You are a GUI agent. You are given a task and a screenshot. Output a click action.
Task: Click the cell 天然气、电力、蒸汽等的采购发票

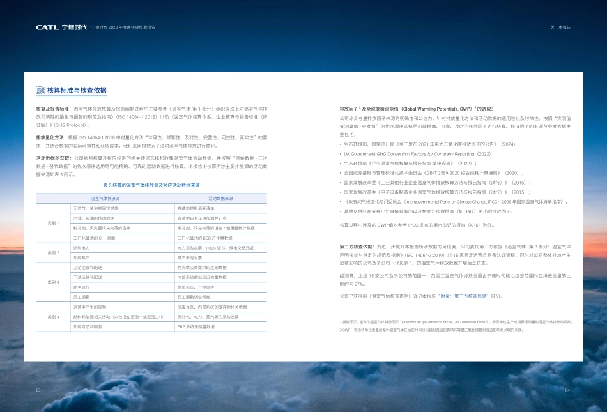[208, 317]
